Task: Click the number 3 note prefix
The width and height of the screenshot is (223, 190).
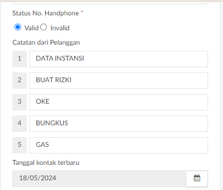Action: (20, 102)
